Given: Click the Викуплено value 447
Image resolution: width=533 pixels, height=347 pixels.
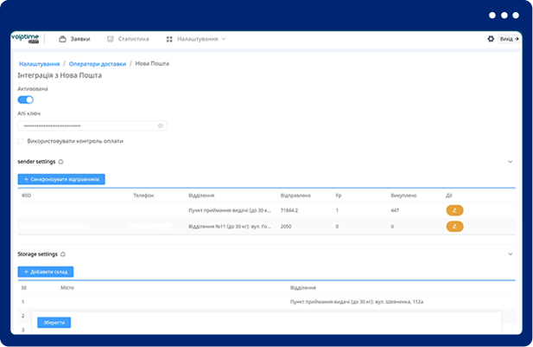Looking at the screenshot, I should coord(395,210).
